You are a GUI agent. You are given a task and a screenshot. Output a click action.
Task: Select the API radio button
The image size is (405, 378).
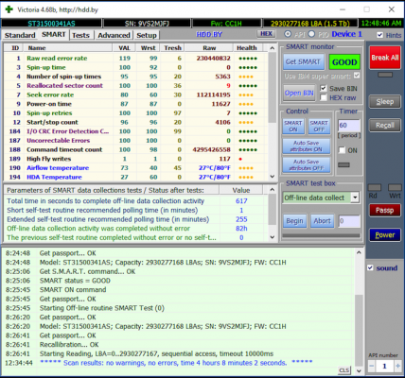tap(288, 34)
